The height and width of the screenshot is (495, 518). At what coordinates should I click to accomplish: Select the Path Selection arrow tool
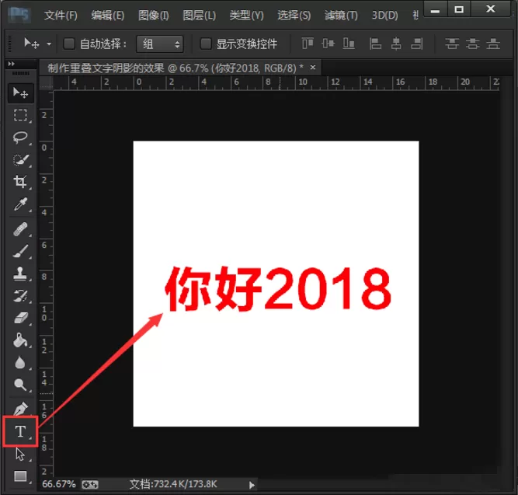(20, 454)
